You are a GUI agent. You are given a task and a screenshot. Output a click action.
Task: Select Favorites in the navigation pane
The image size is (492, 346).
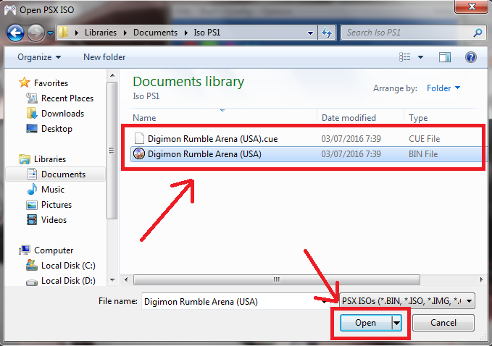coord(51,83)
